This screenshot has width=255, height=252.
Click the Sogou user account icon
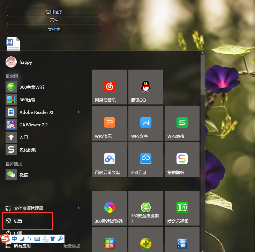click(46, 239)
